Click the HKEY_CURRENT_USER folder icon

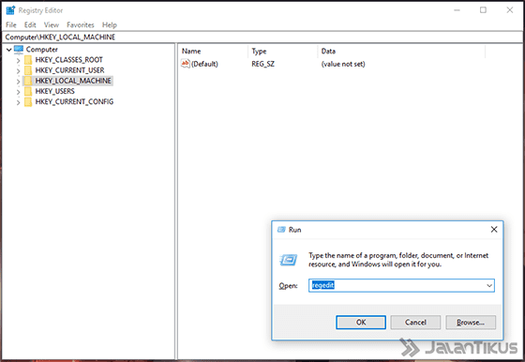tap(28, 70)
